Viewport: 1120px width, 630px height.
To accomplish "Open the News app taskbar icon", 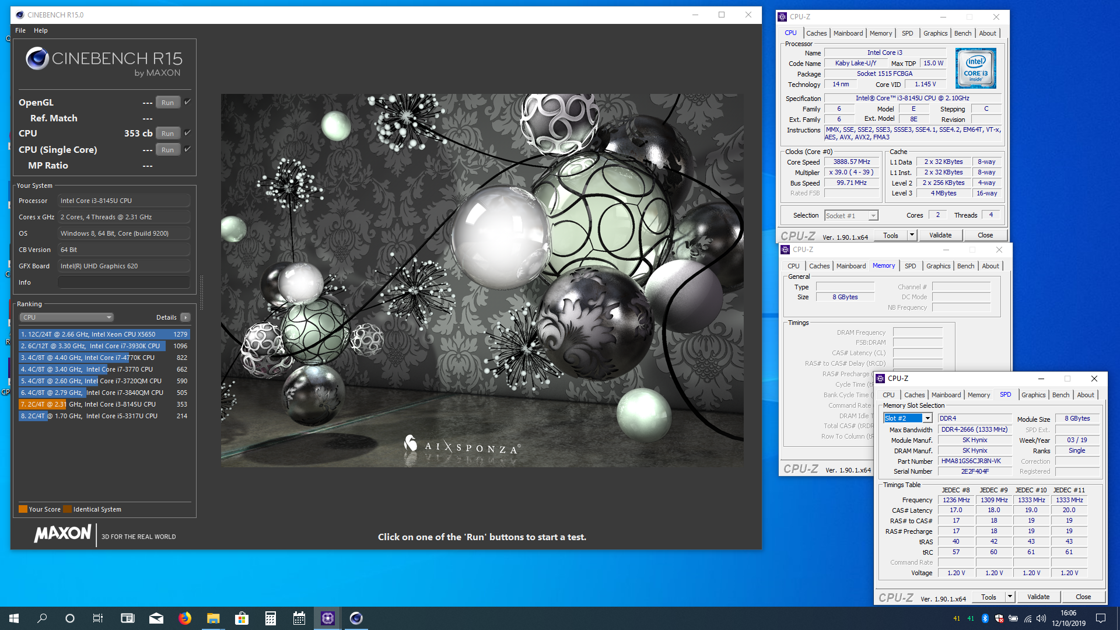I will (127, 618).
